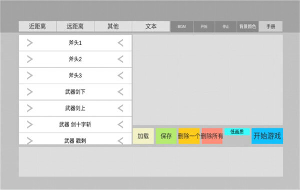
Task: Open the 文本 tab
Action: pos(151,26)
